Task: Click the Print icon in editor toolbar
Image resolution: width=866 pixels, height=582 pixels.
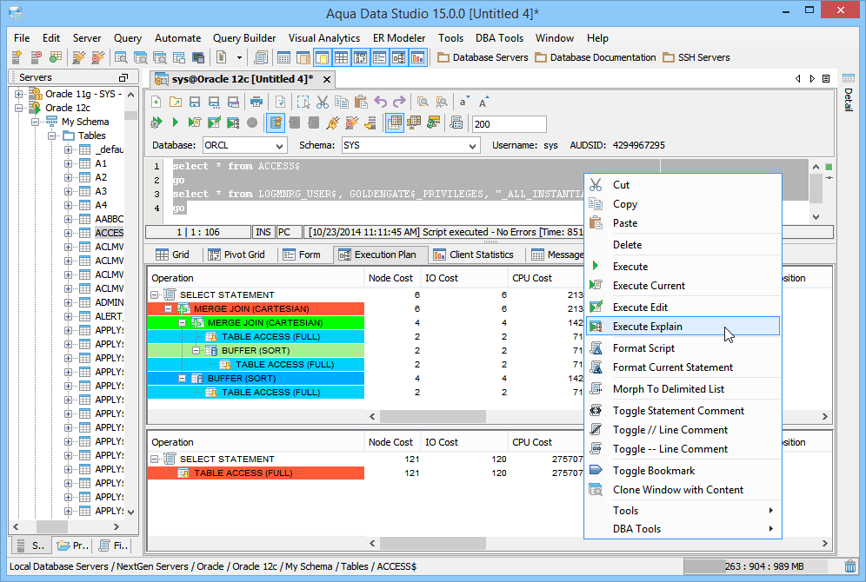Action: point(256,102)
